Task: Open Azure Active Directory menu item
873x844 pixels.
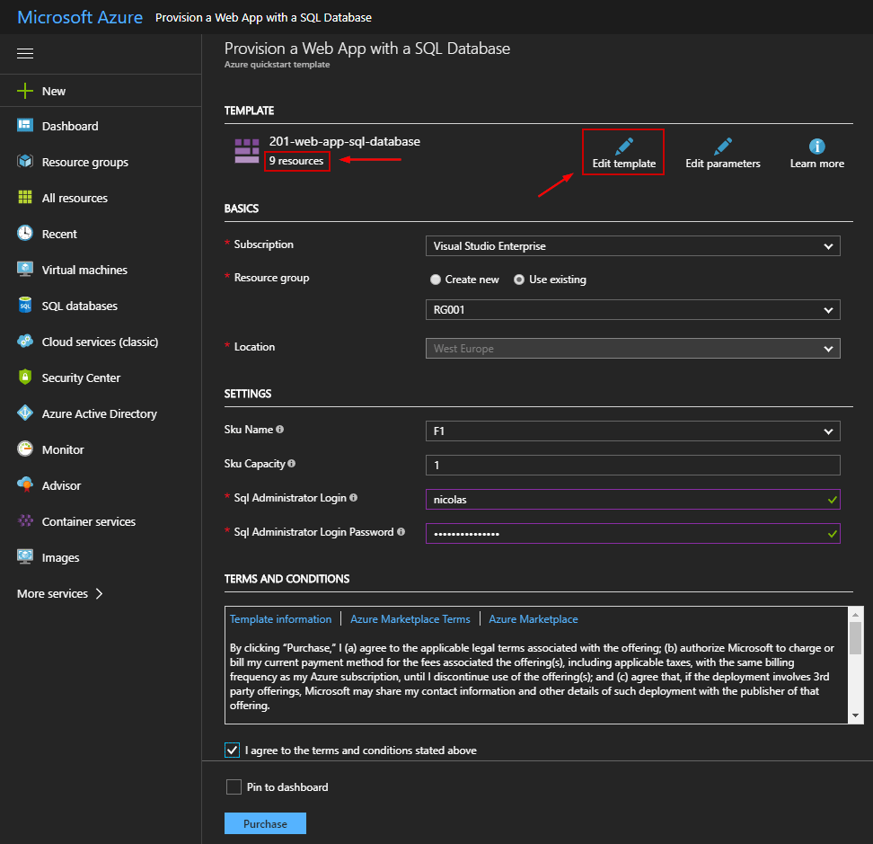Action: click(x=100, y=414)
